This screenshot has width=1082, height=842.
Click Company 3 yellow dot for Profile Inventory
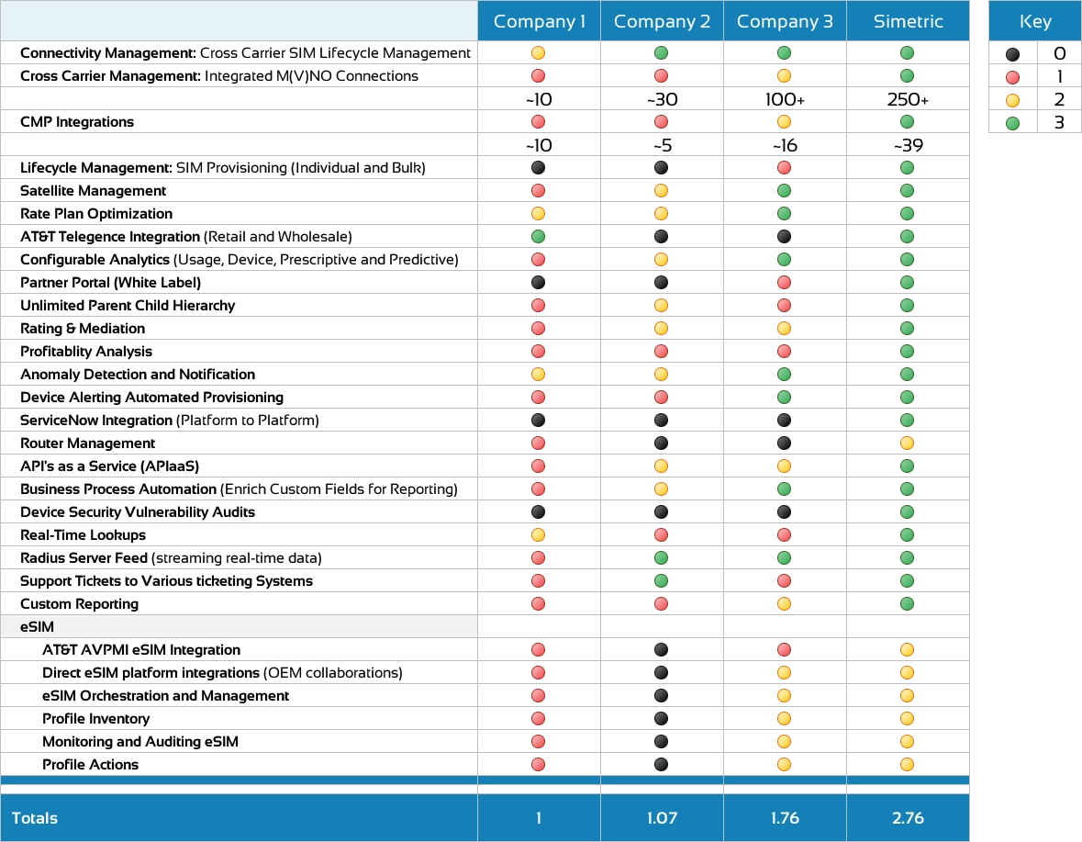click(784, 718)
